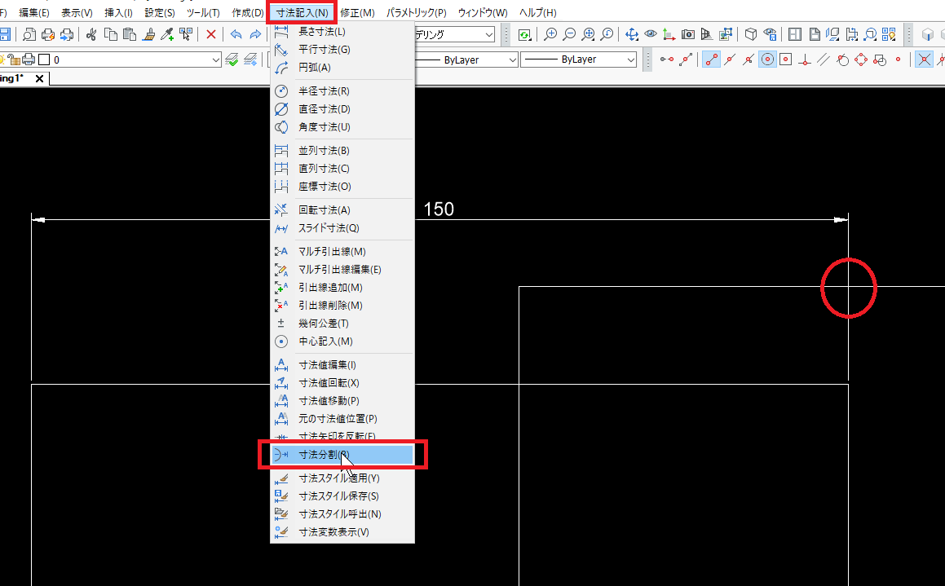Click the copy icon
This screenshot has height=586, width=945.
110,34
